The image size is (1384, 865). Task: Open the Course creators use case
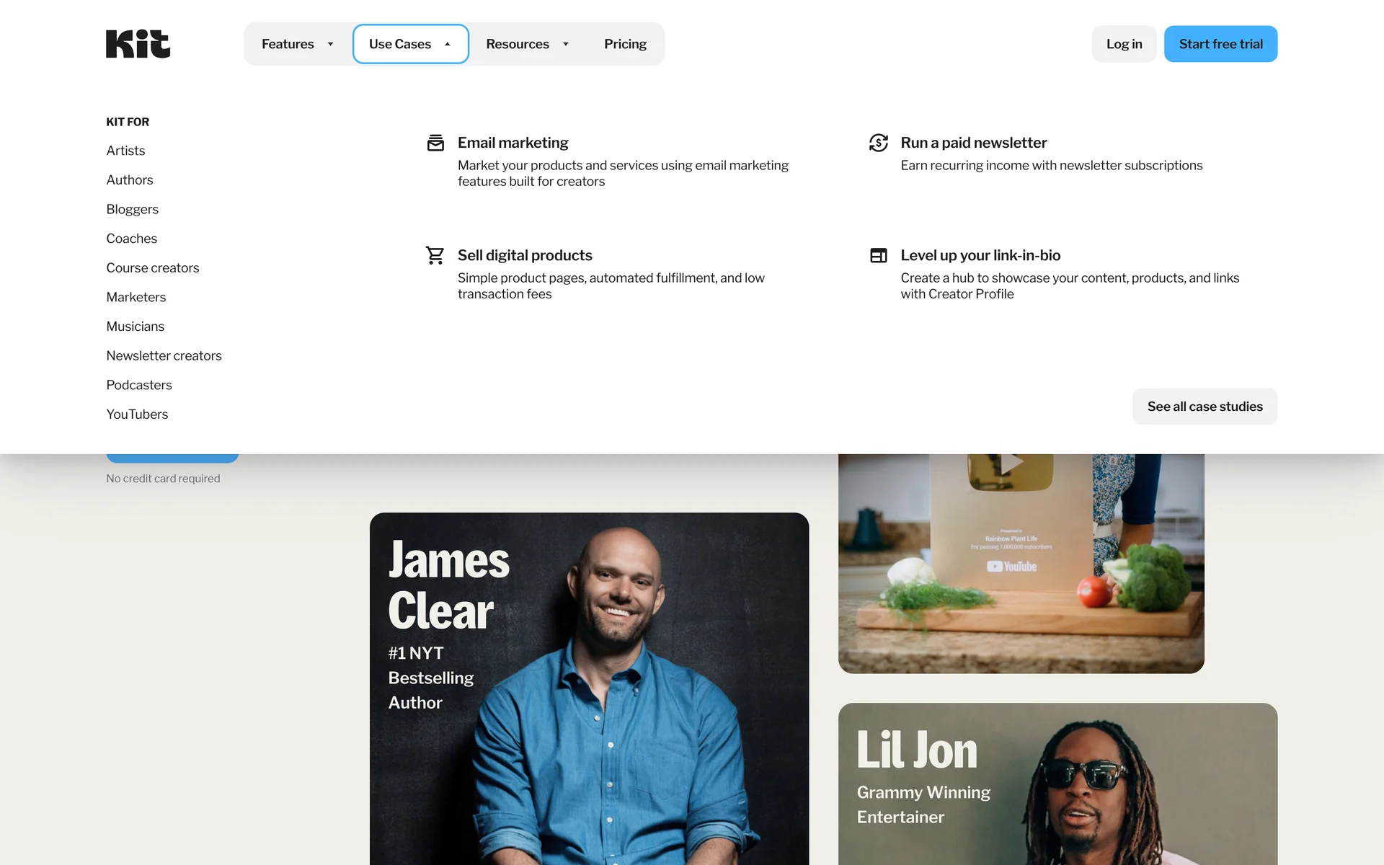tap(153, 268)
